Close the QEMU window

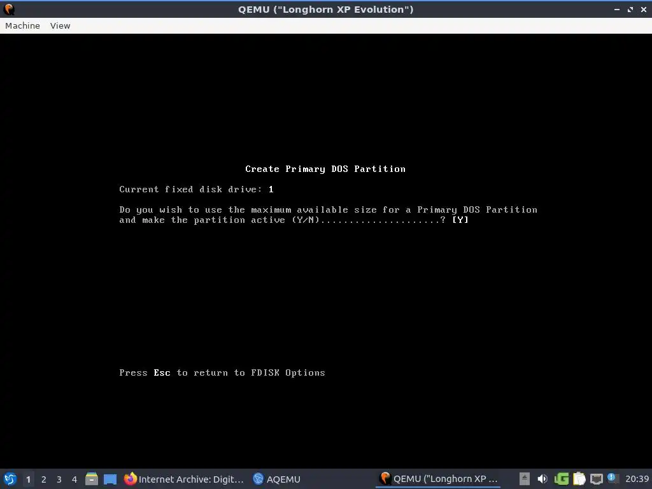(644, 9)
